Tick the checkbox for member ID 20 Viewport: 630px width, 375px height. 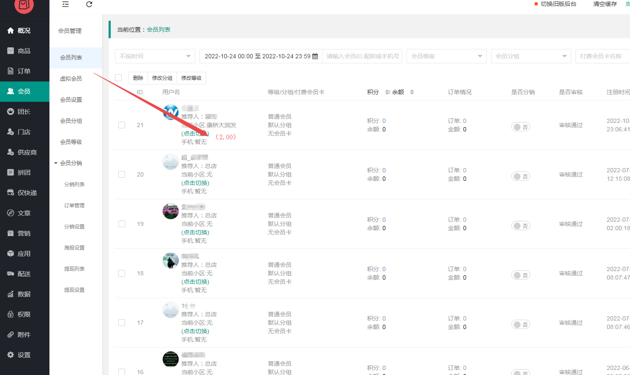(x=122, y=174)
